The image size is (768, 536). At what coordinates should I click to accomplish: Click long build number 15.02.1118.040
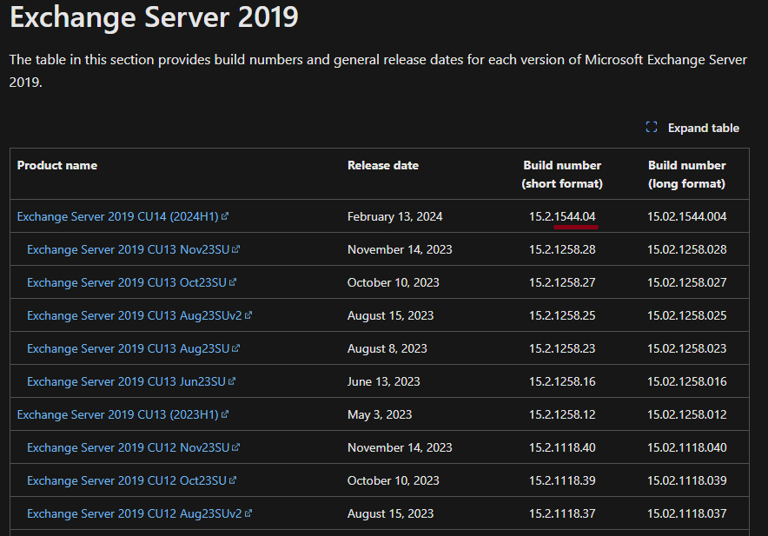[x=686, y=447]
